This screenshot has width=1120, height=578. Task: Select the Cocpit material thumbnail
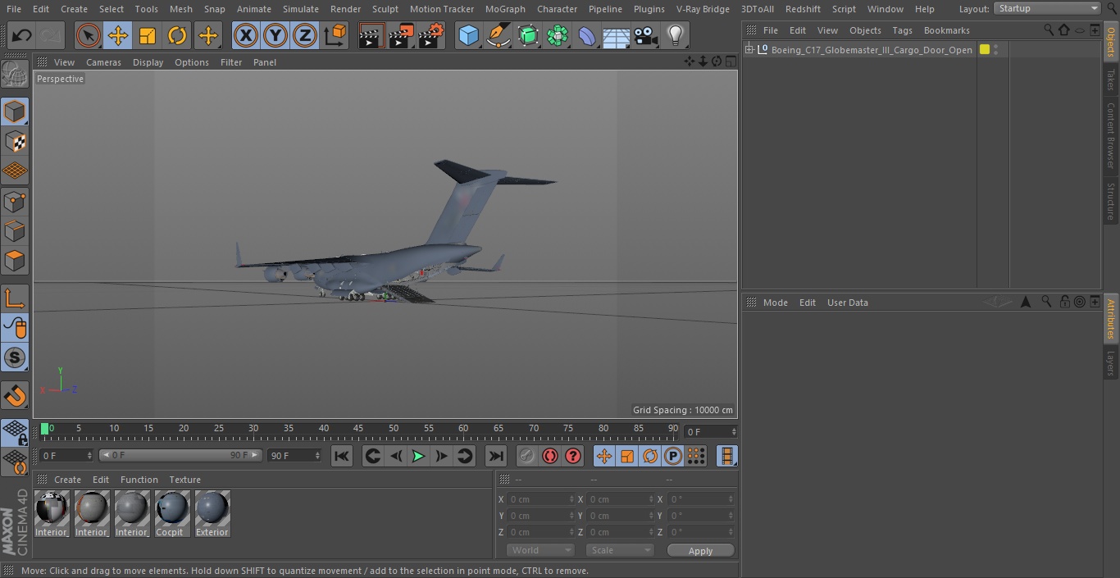(x=172, y=514)
